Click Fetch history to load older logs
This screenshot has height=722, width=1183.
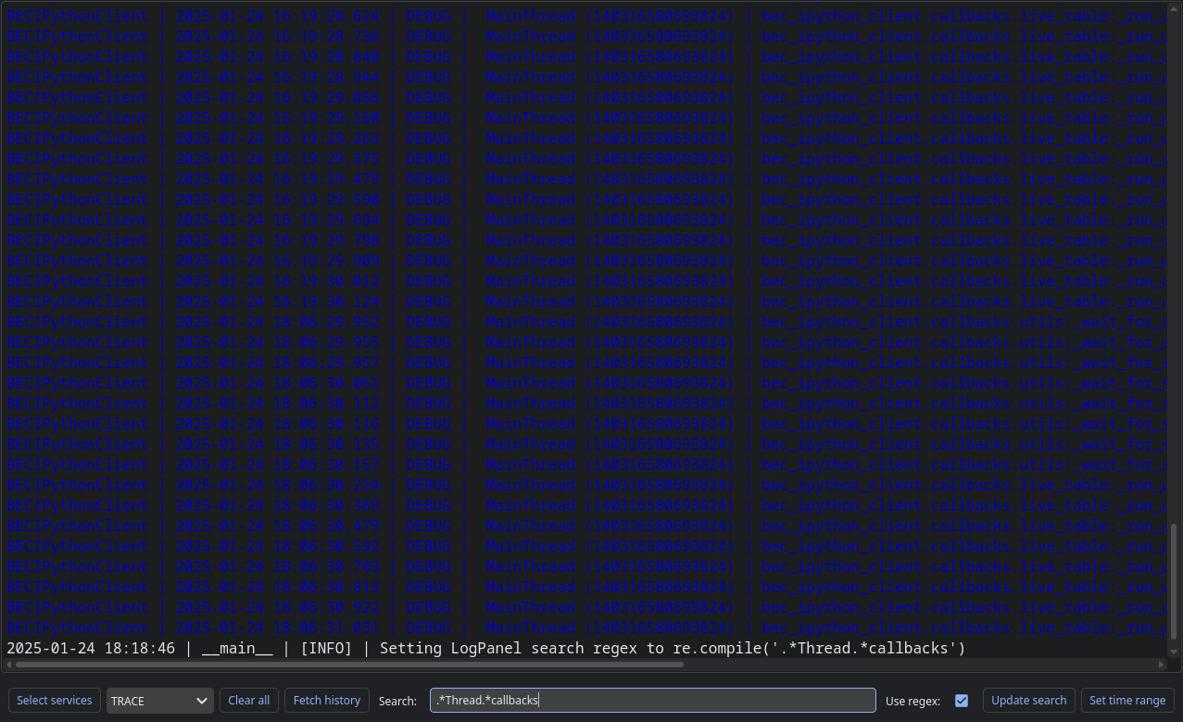tap(326, 700)
